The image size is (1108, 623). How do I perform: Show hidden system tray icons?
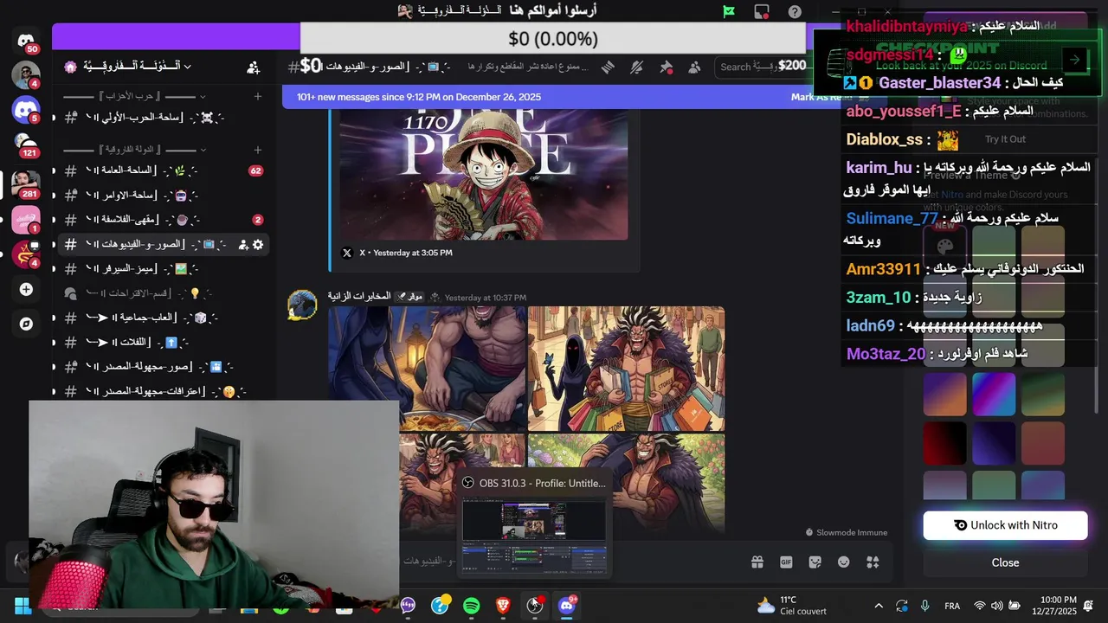coord(879,606)
